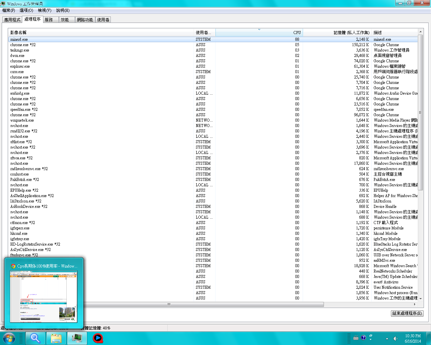431x345 pixels.
Task: Sort by the CPU column header
Action: click(259, 33)
